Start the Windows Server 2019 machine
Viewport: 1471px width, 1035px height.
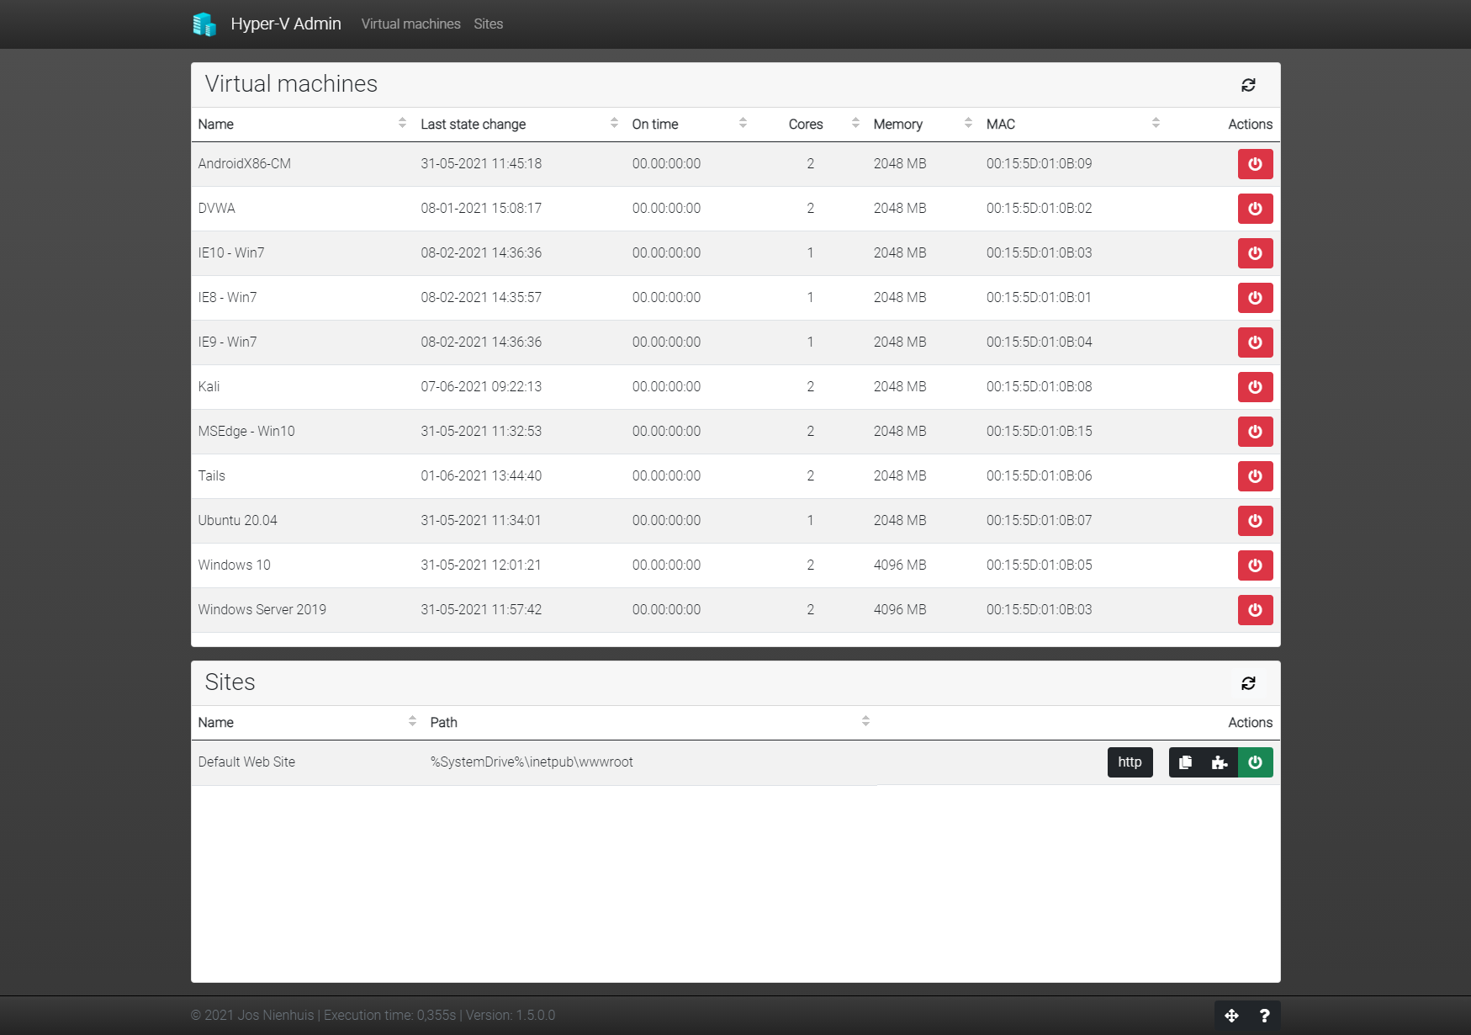tap(1255, 610)
